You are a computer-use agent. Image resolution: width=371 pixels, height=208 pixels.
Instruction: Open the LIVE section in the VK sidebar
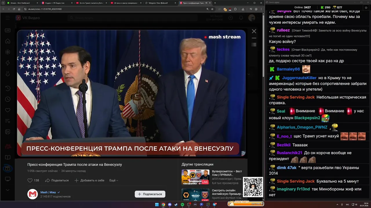coord(8,30)
